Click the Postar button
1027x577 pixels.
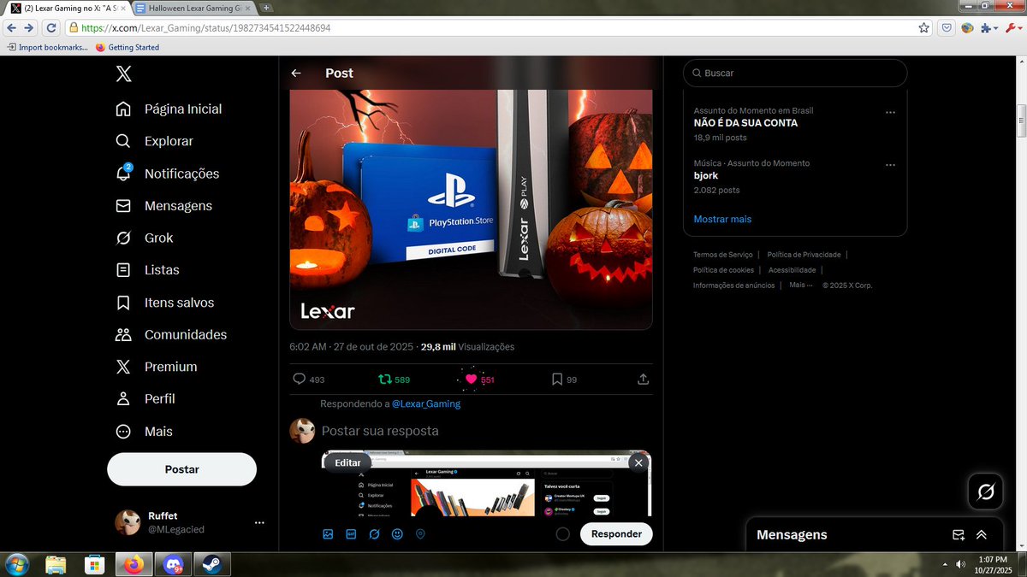(181, 469)
